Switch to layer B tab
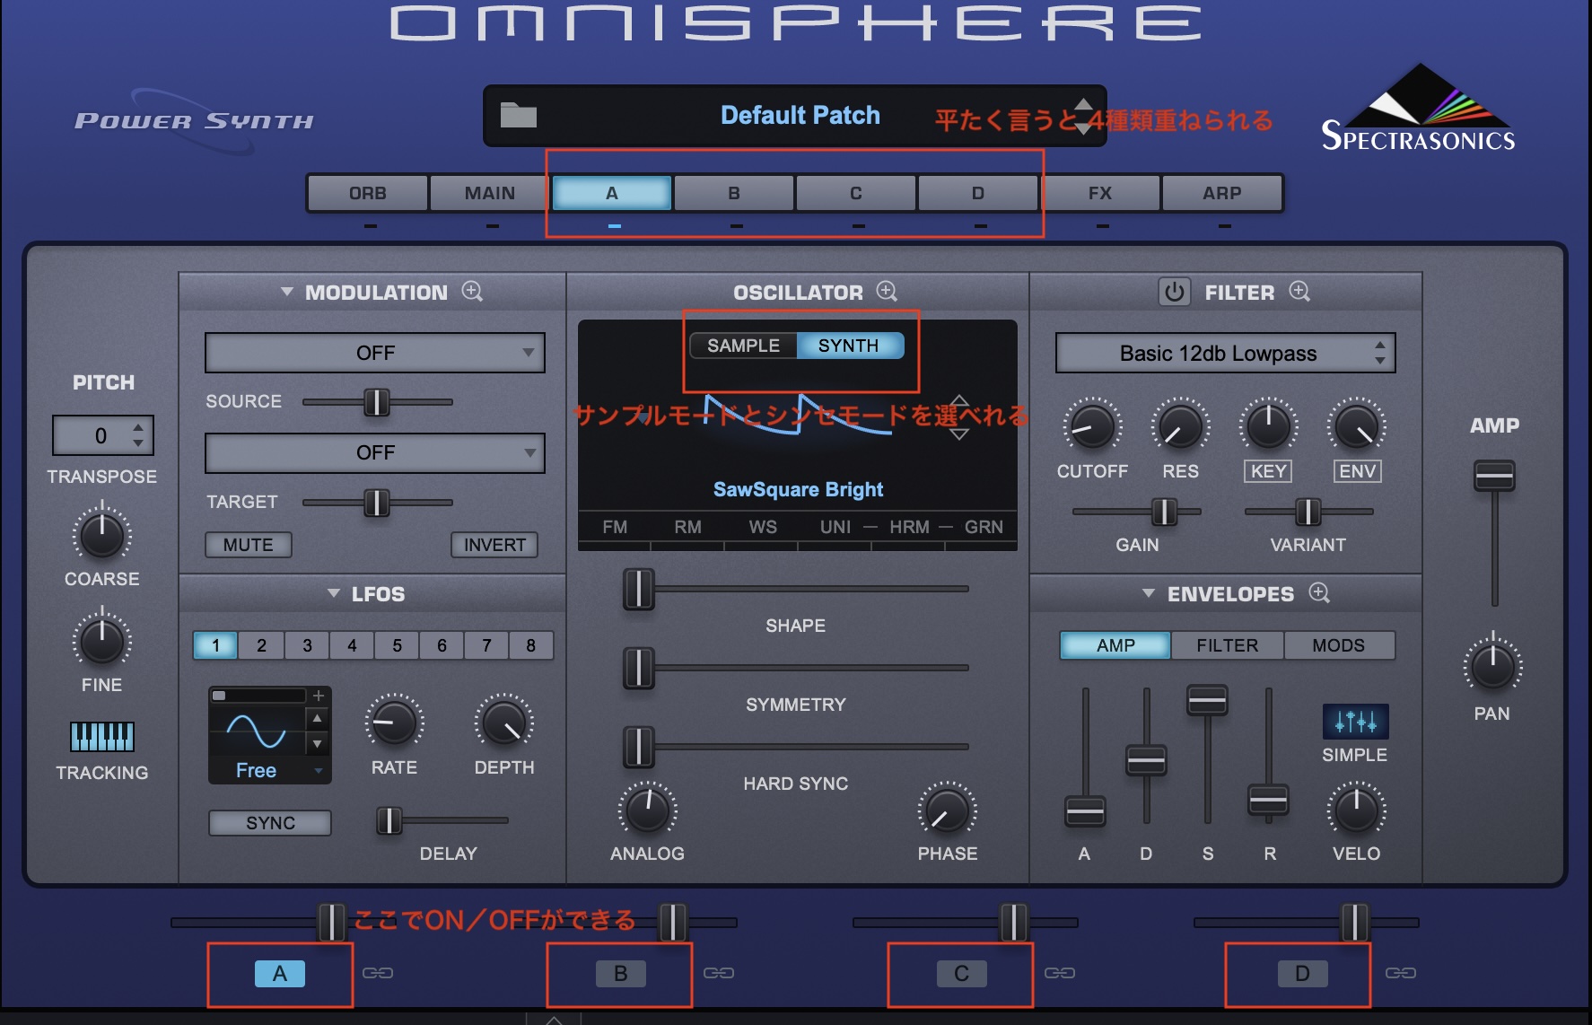1592x1025 pixels. pos(734,193)
